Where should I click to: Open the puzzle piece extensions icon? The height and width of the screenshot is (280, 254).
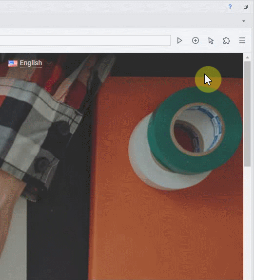(227, 40)
